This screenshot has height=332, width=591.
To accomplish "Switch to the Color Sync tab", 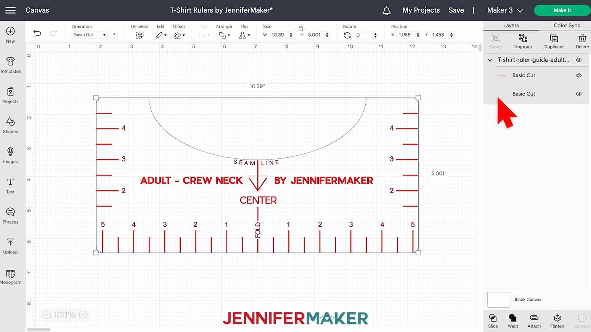I will 567,26.
